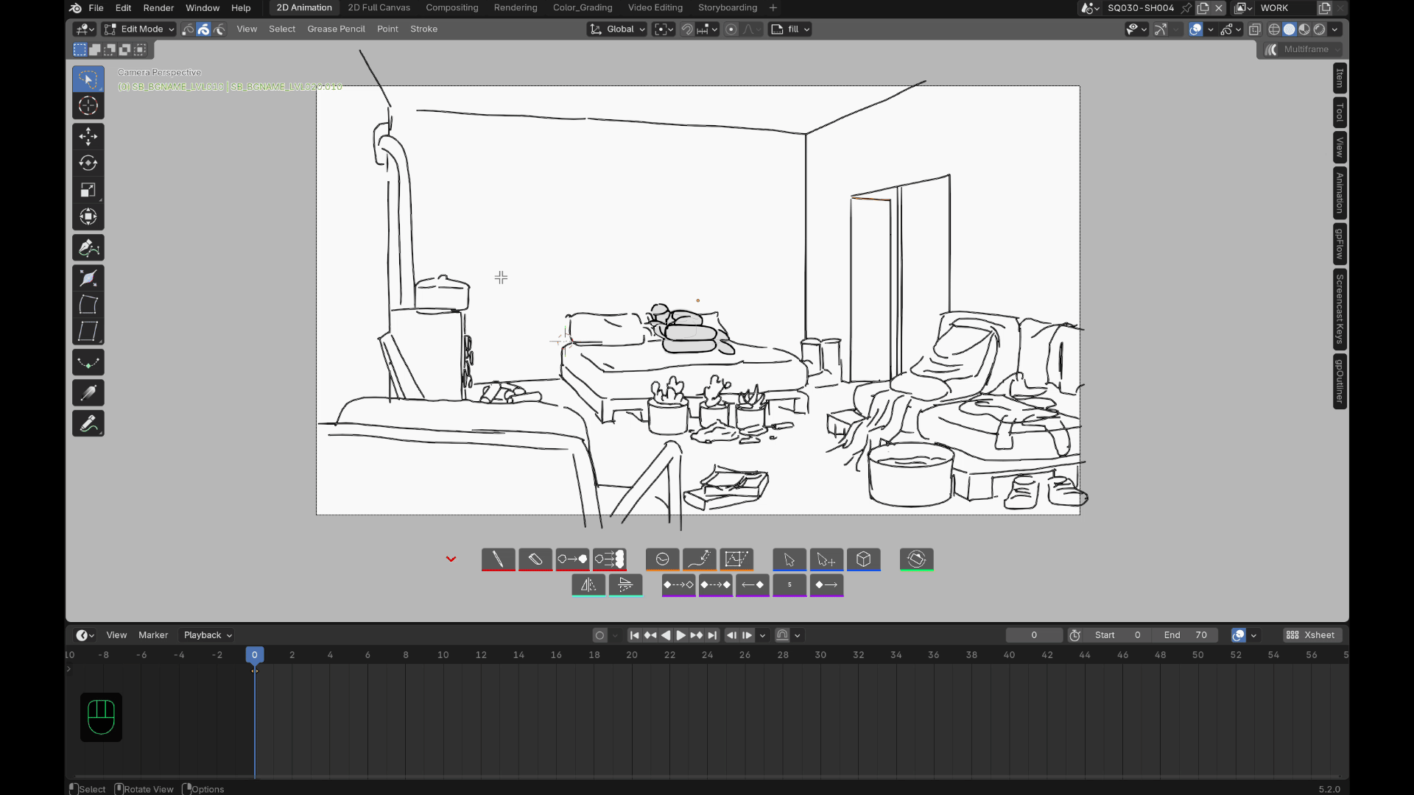Select the Move tool in left toolbar
The height and width of the screenshot is (795, 1414).
click(x=88, y=136)
